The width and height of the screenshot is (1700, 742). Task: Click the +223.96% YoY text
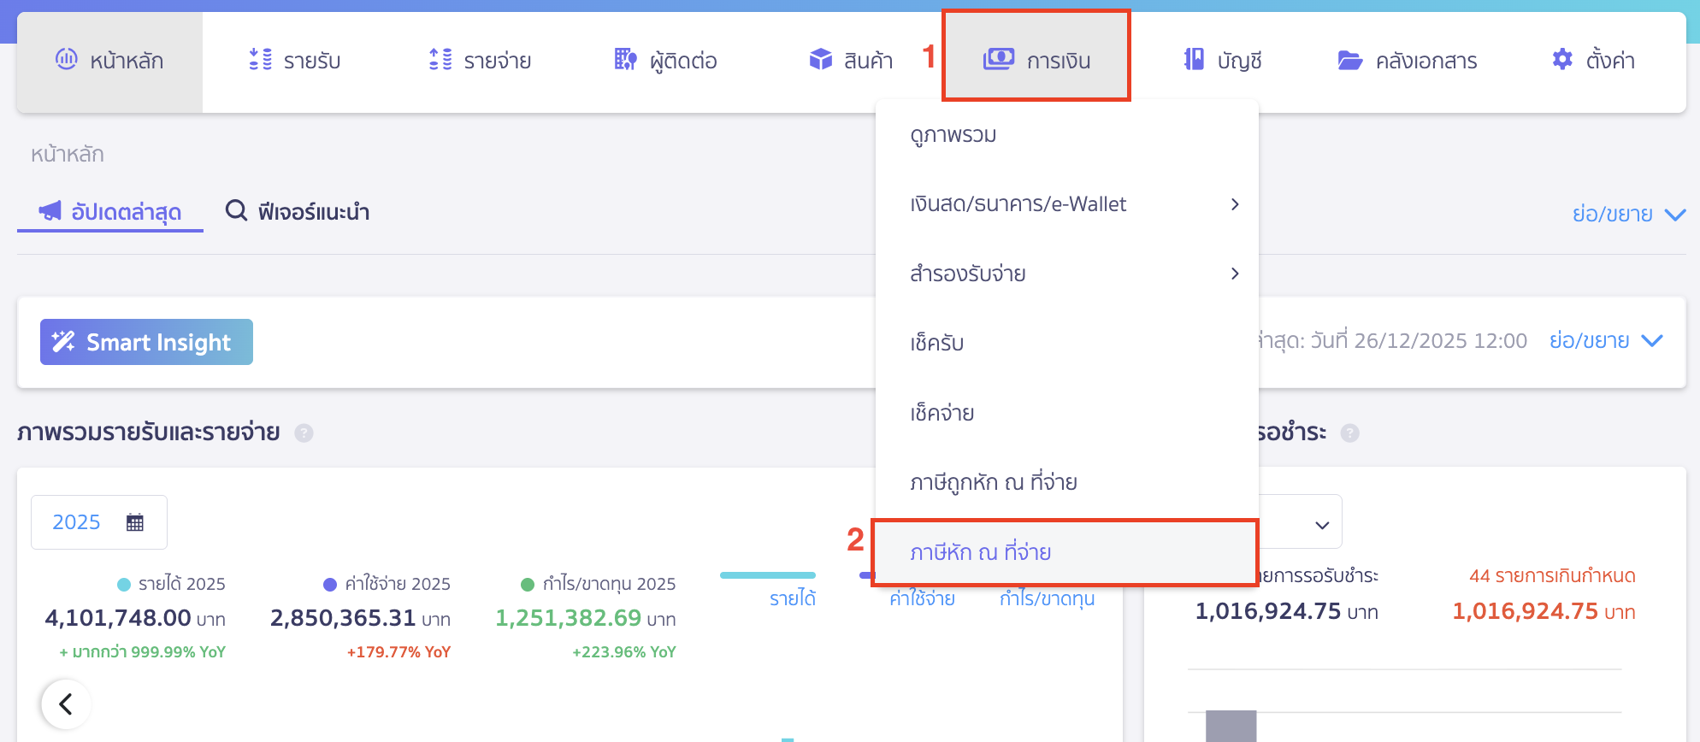point(624,652)
